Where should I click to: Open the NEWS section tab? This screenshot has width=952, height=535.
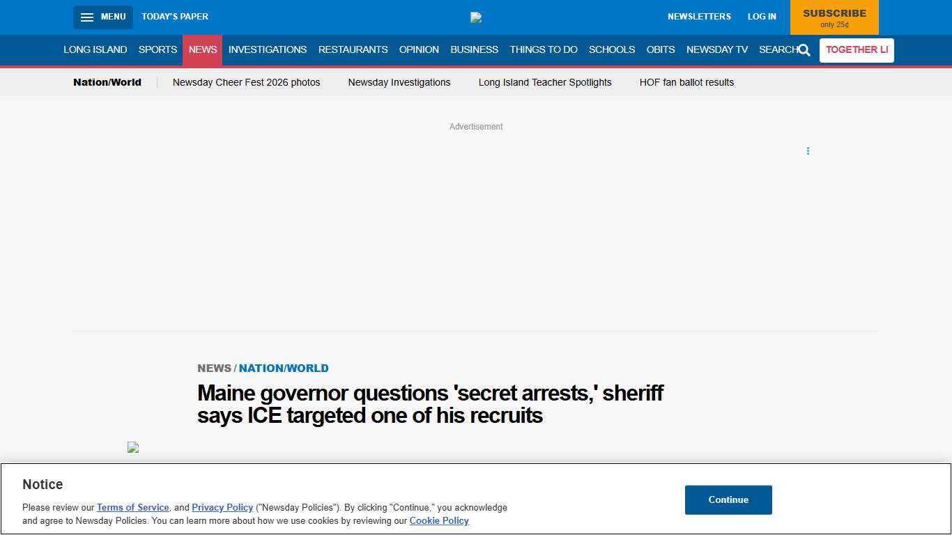(x=202, y=49)
